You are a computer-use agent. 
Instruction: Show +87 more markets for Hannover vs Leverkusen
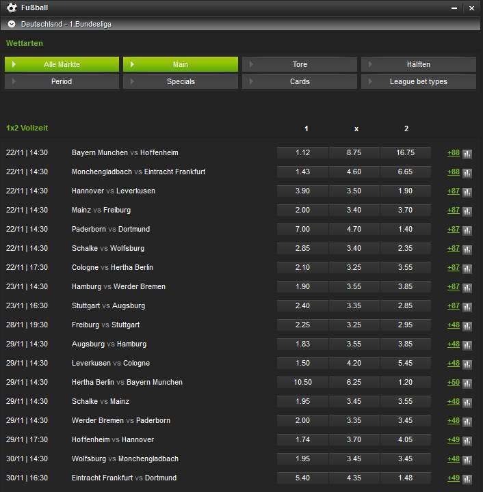[x=453, y=191]
